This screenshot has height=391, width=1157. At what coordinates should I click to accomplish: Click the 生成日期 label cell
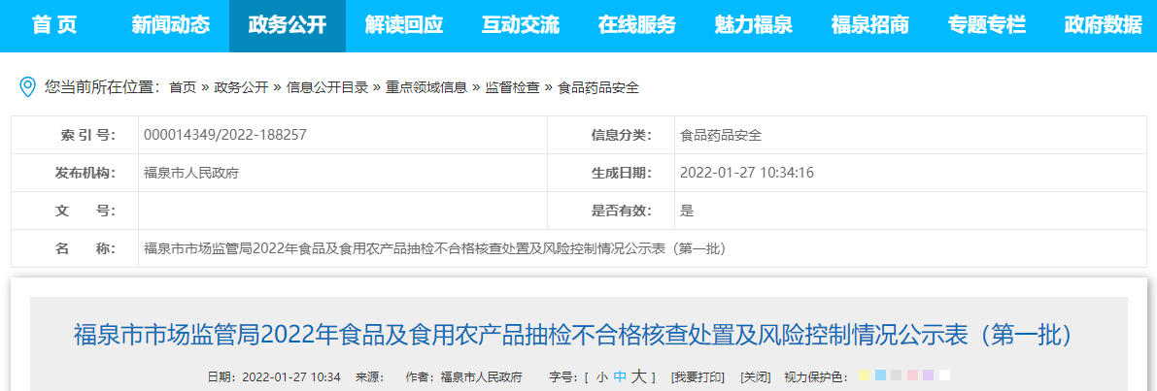coord(611,173)
